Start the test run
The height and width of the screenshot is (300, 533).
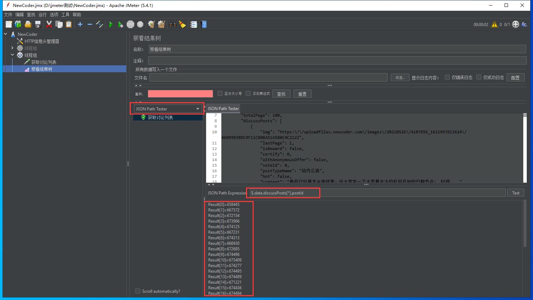pyautogui.click(x=111, y=24)
